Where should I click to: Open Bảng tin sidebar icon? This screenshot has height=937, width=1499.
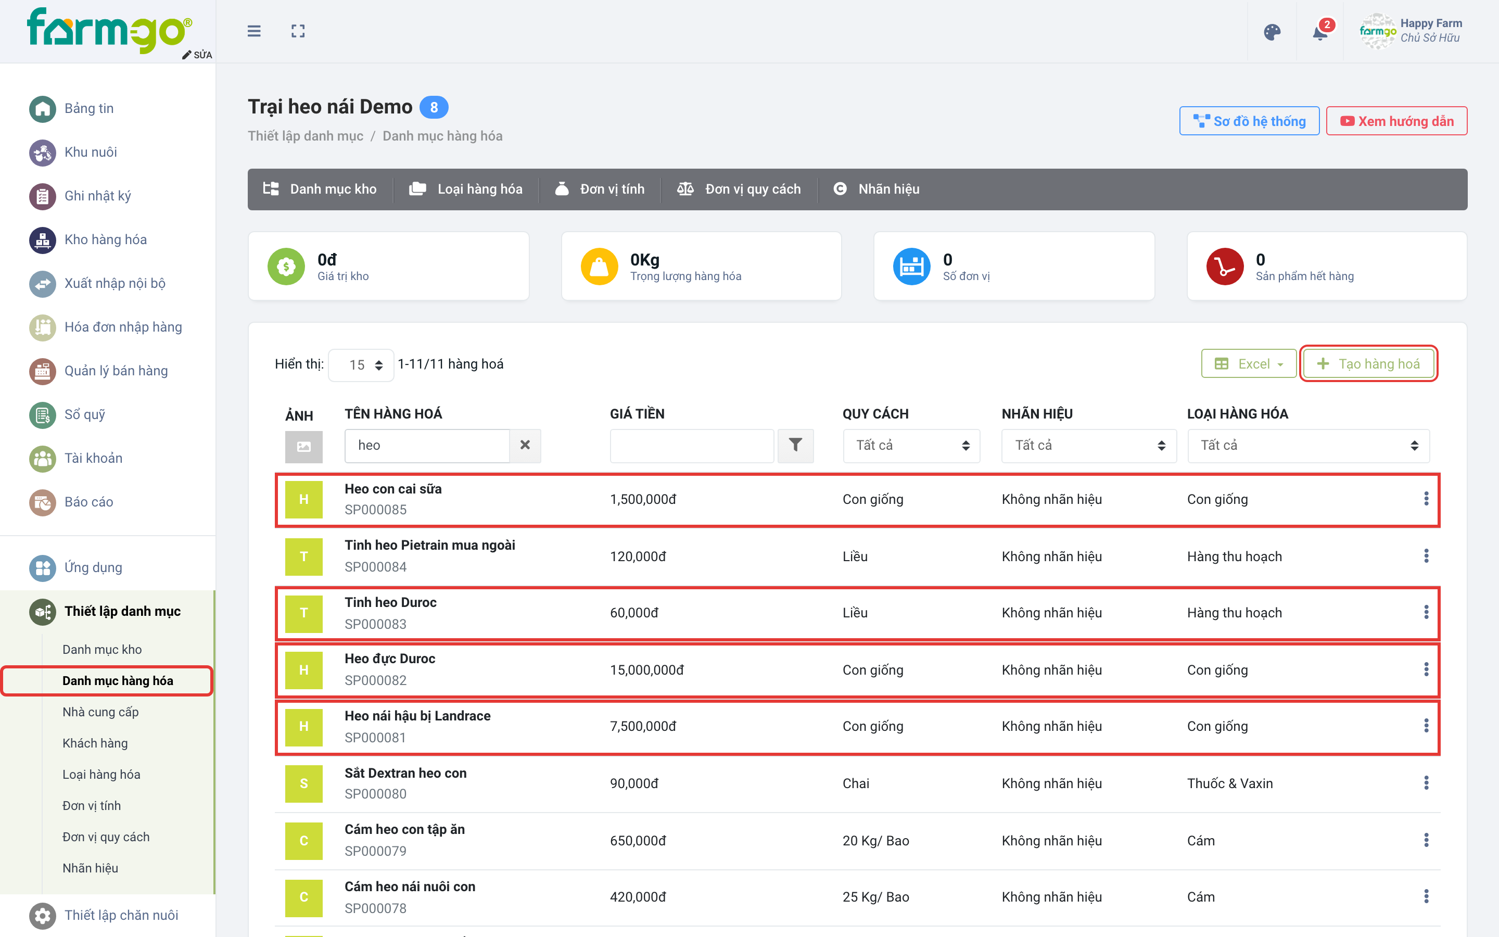tap(42, 108)
